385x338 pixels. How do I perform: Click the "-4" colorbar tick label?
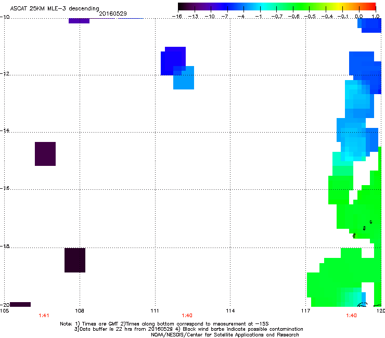[241, 17]
